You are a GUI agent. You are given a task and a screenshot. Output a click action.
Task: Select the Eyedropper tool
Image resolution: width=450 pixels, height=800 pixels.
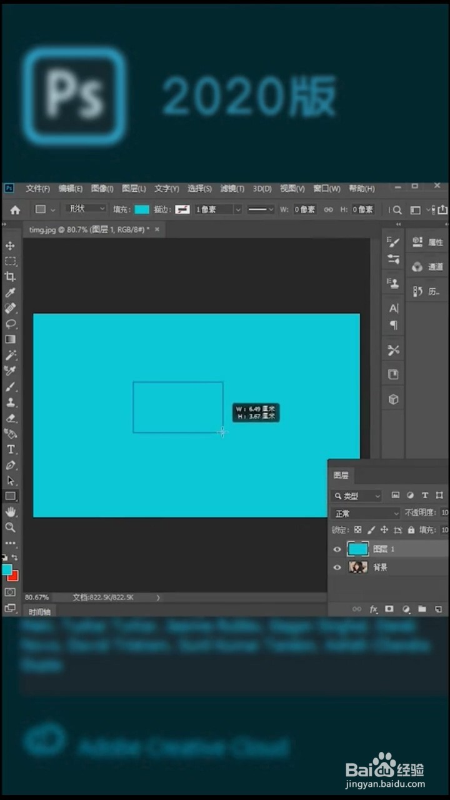coord(10,292)
